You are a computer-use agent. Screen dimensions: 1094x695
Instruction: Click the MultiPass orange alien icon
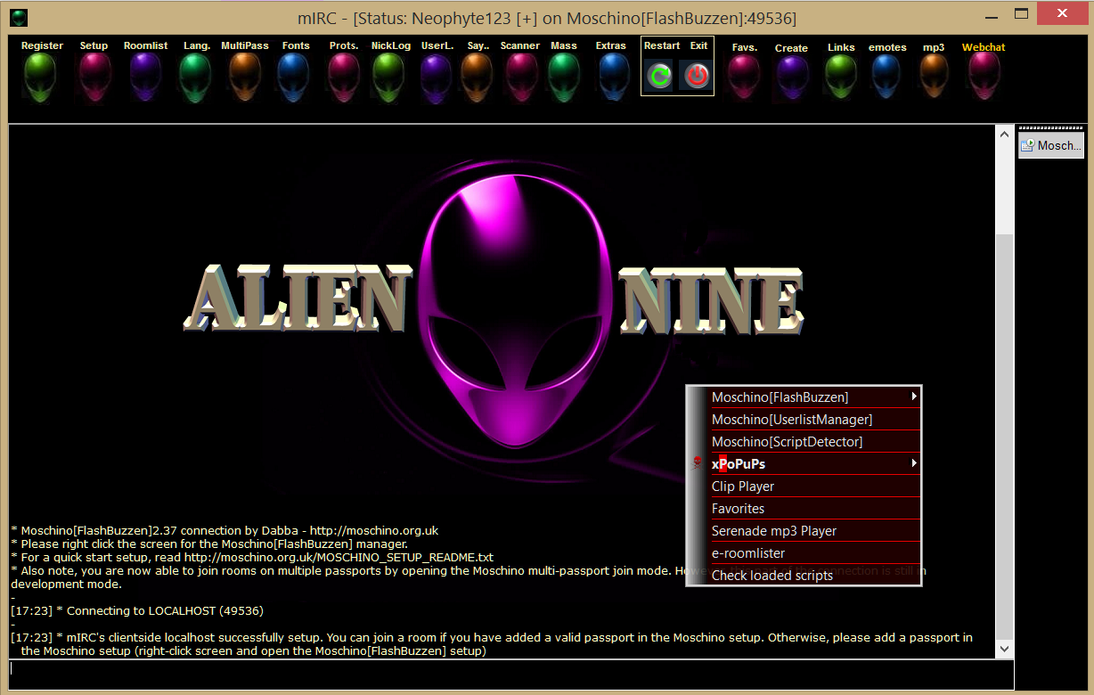(x=244, y=77)
